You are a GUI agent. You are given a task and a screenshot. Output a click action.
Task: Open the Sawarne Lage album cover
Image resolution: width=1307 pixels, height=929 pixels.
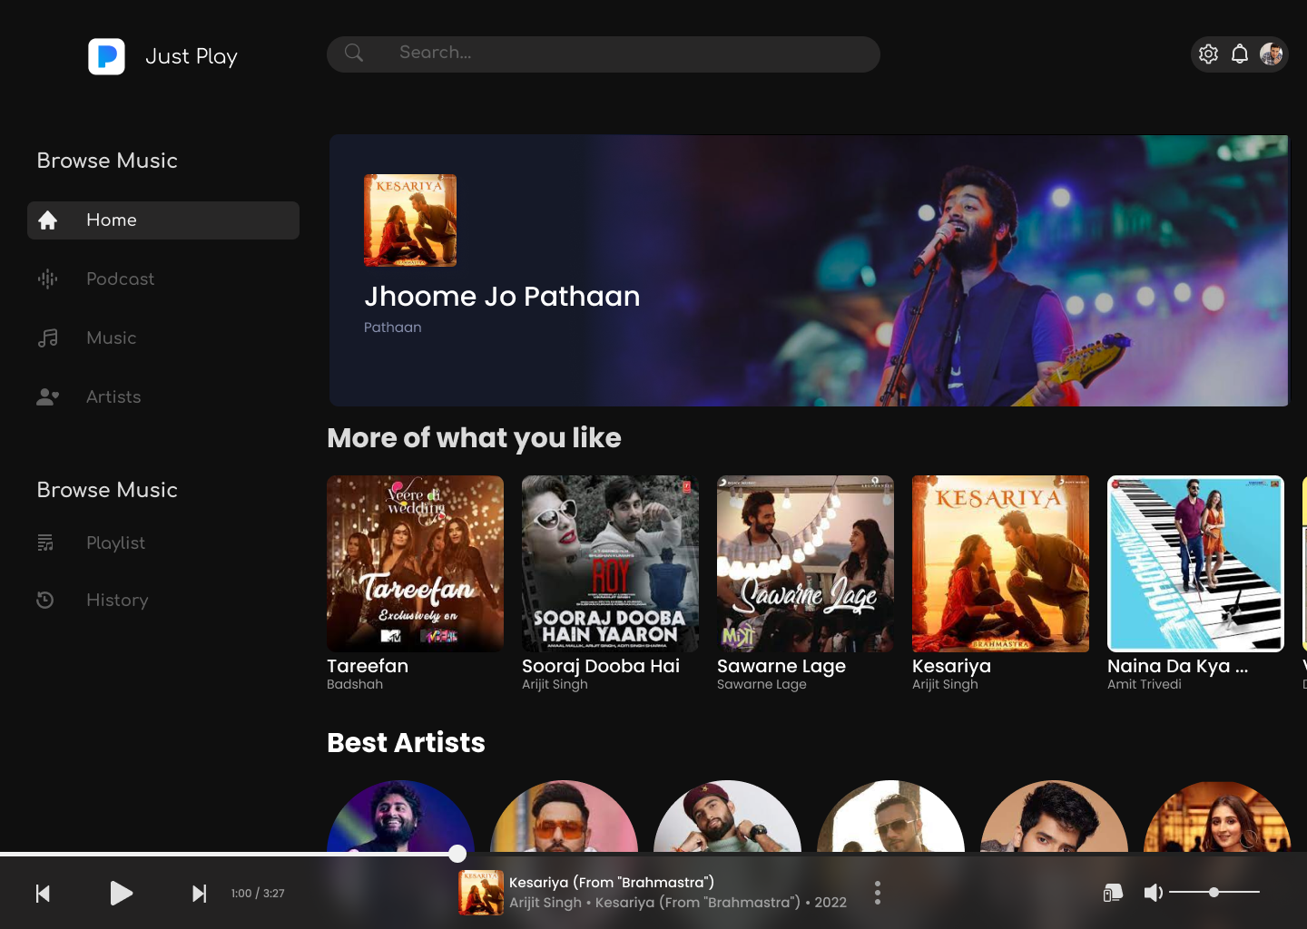click(x=805, y=563)
